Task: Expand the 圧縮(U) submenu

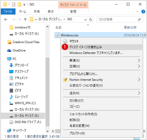Action: (x=102, y=66)
